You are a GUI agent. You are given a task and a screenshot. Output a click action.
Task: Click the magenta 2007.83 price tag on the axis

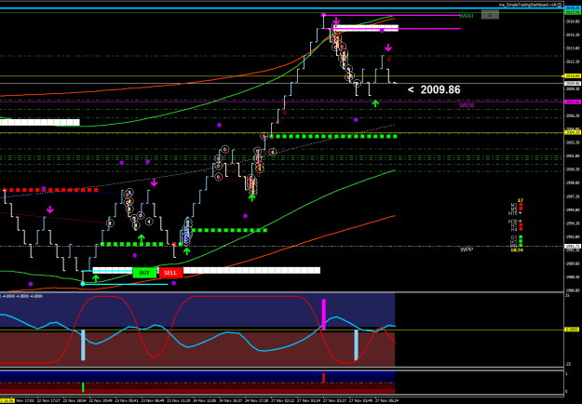click(x=573, y=101)
